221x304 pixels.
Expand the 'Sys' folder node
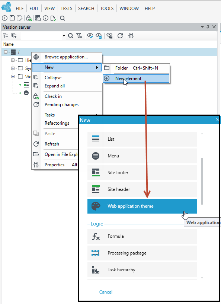[x=13, y=68]
